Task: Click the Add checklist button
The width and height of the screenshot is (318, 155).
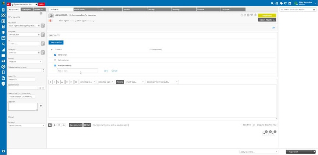Action: pyautogui.click(x=56, y=43)
